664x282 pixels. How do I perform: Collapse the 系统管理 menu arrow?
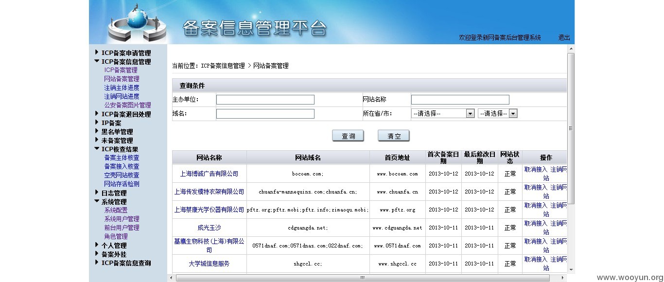[97, 201]
